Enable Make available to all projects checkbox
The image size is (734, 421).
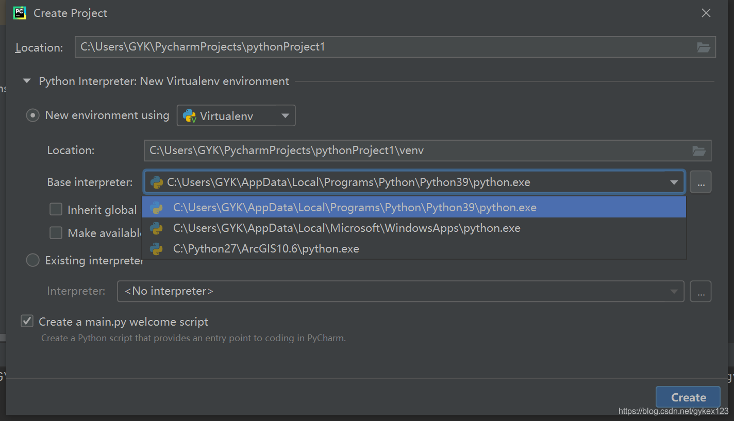[x=56, y=233]
